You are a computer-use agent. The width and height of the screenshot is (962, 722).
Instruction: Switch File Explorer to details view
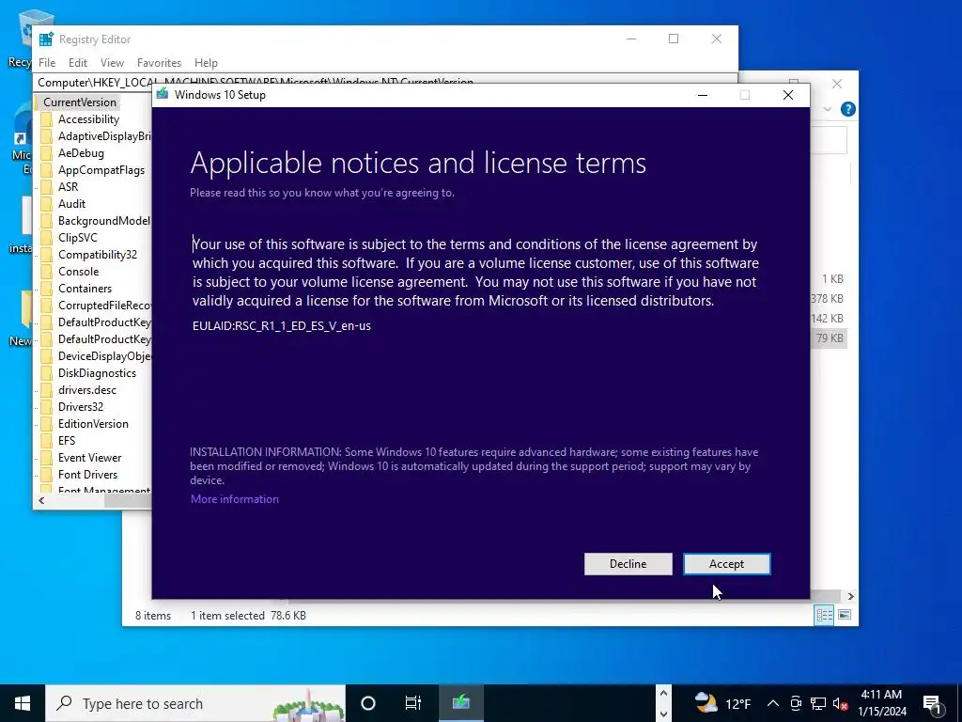click(x=824, y=615)
